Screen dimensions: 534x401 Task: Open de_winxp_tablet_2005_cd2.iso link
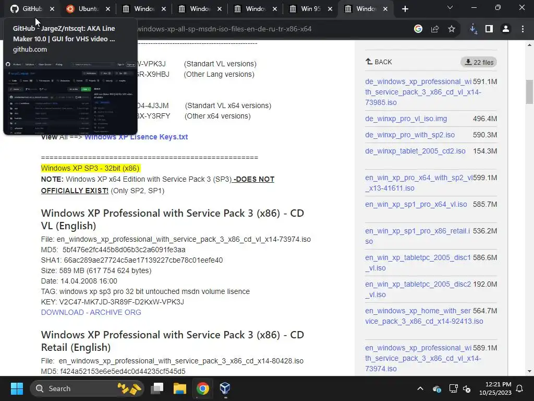tap(415, 151)
